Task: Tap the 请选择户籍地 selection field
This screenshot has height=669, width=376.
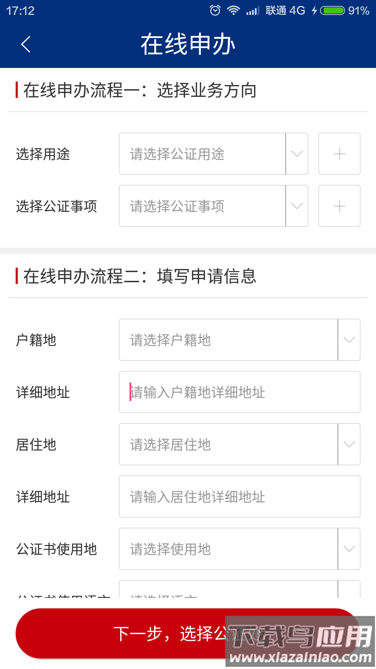Action: pyautogui.click(x=228, y=340)
